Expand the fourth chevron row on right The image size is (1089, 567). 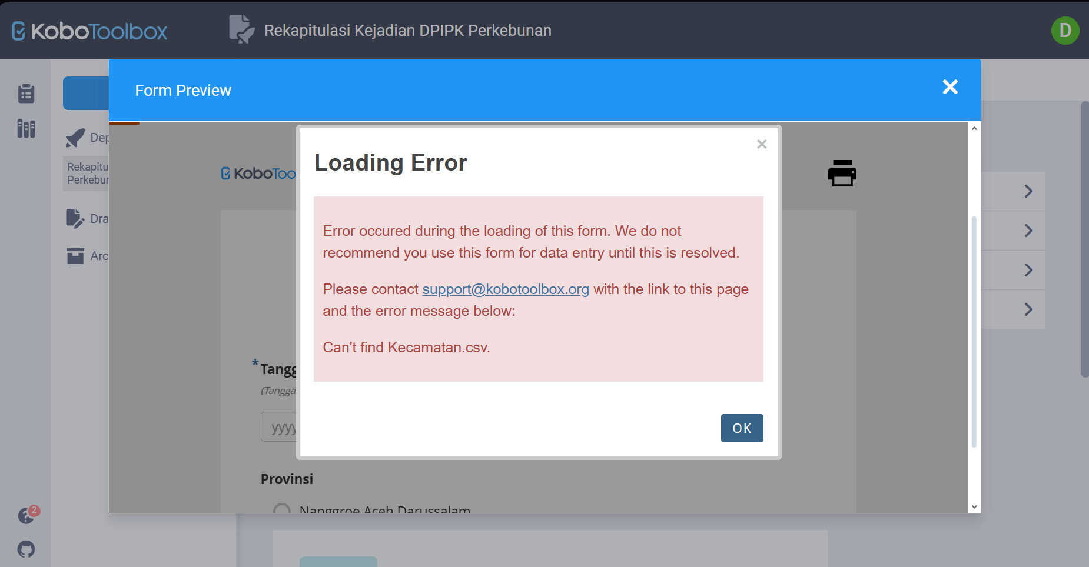pos(1028,309)
